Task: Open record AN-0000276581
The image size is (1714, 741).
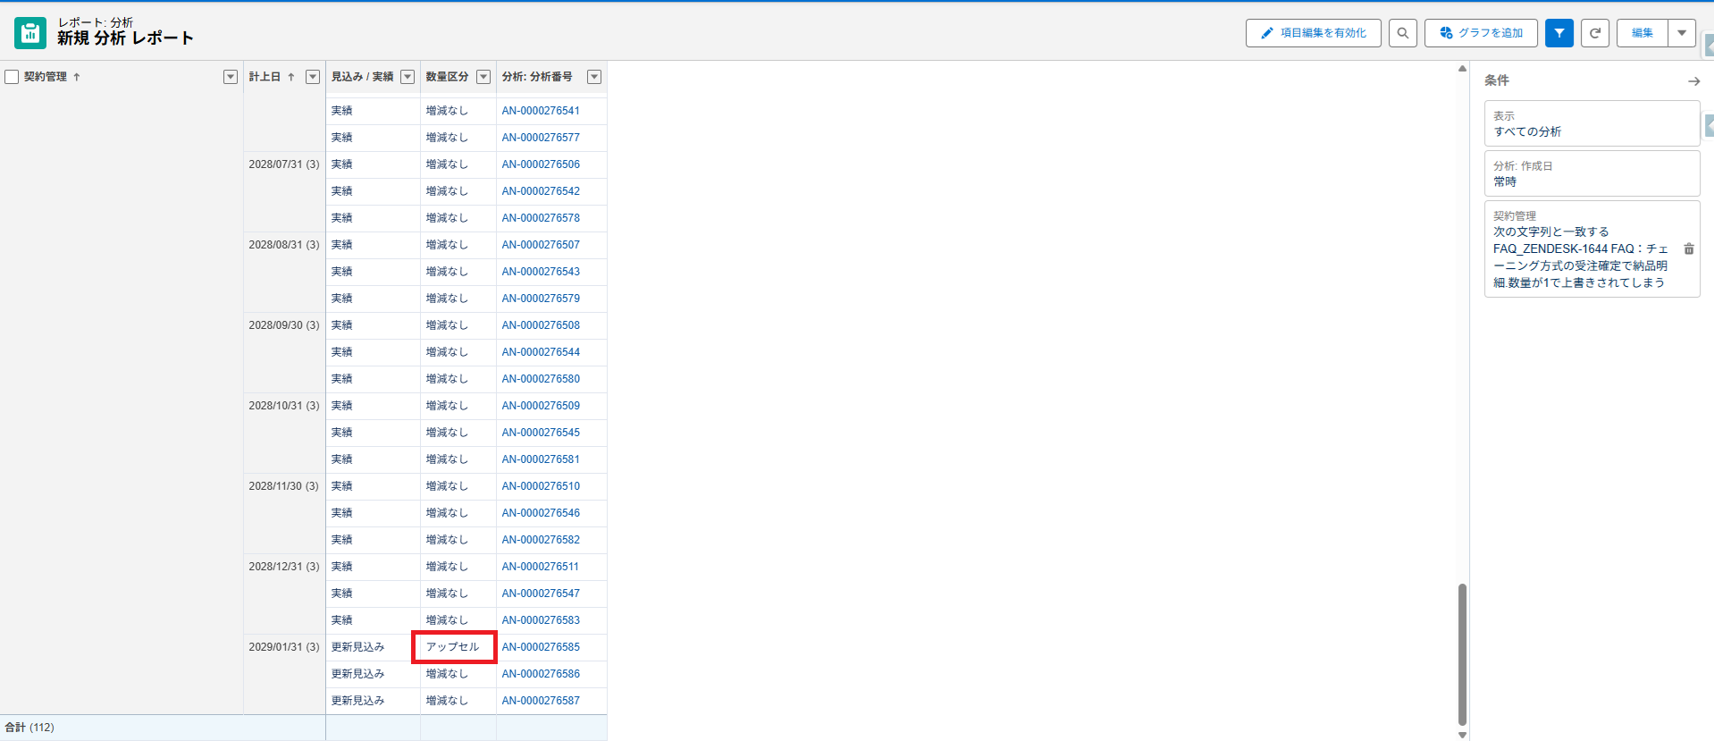Action: click(541, 459)
